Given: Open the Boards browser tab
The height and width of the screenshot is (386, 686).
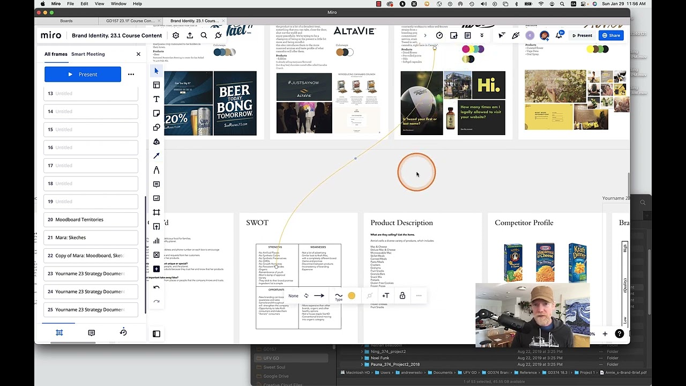Looking at the screenshot, I should click(x=66, y=21).
